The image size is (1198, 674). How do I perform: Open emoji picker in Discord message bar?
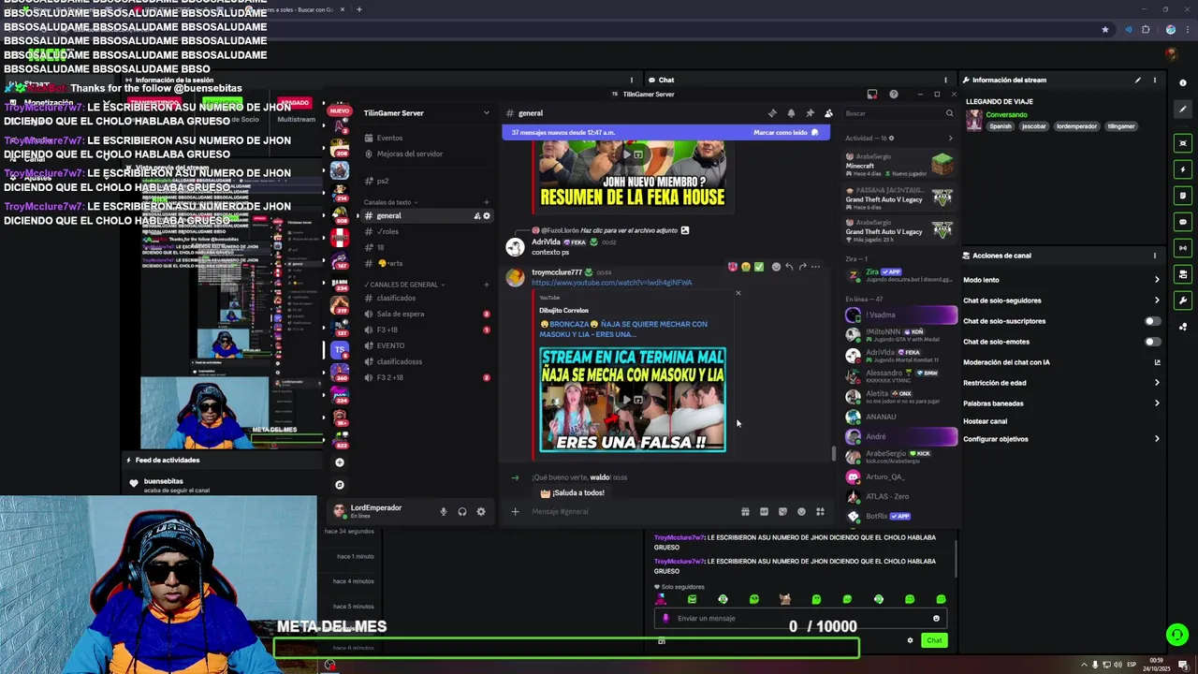coord(801,511)
